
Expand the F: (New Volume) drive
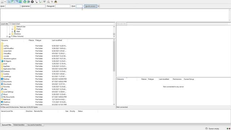pyautogui.click(x=7, y=36)
